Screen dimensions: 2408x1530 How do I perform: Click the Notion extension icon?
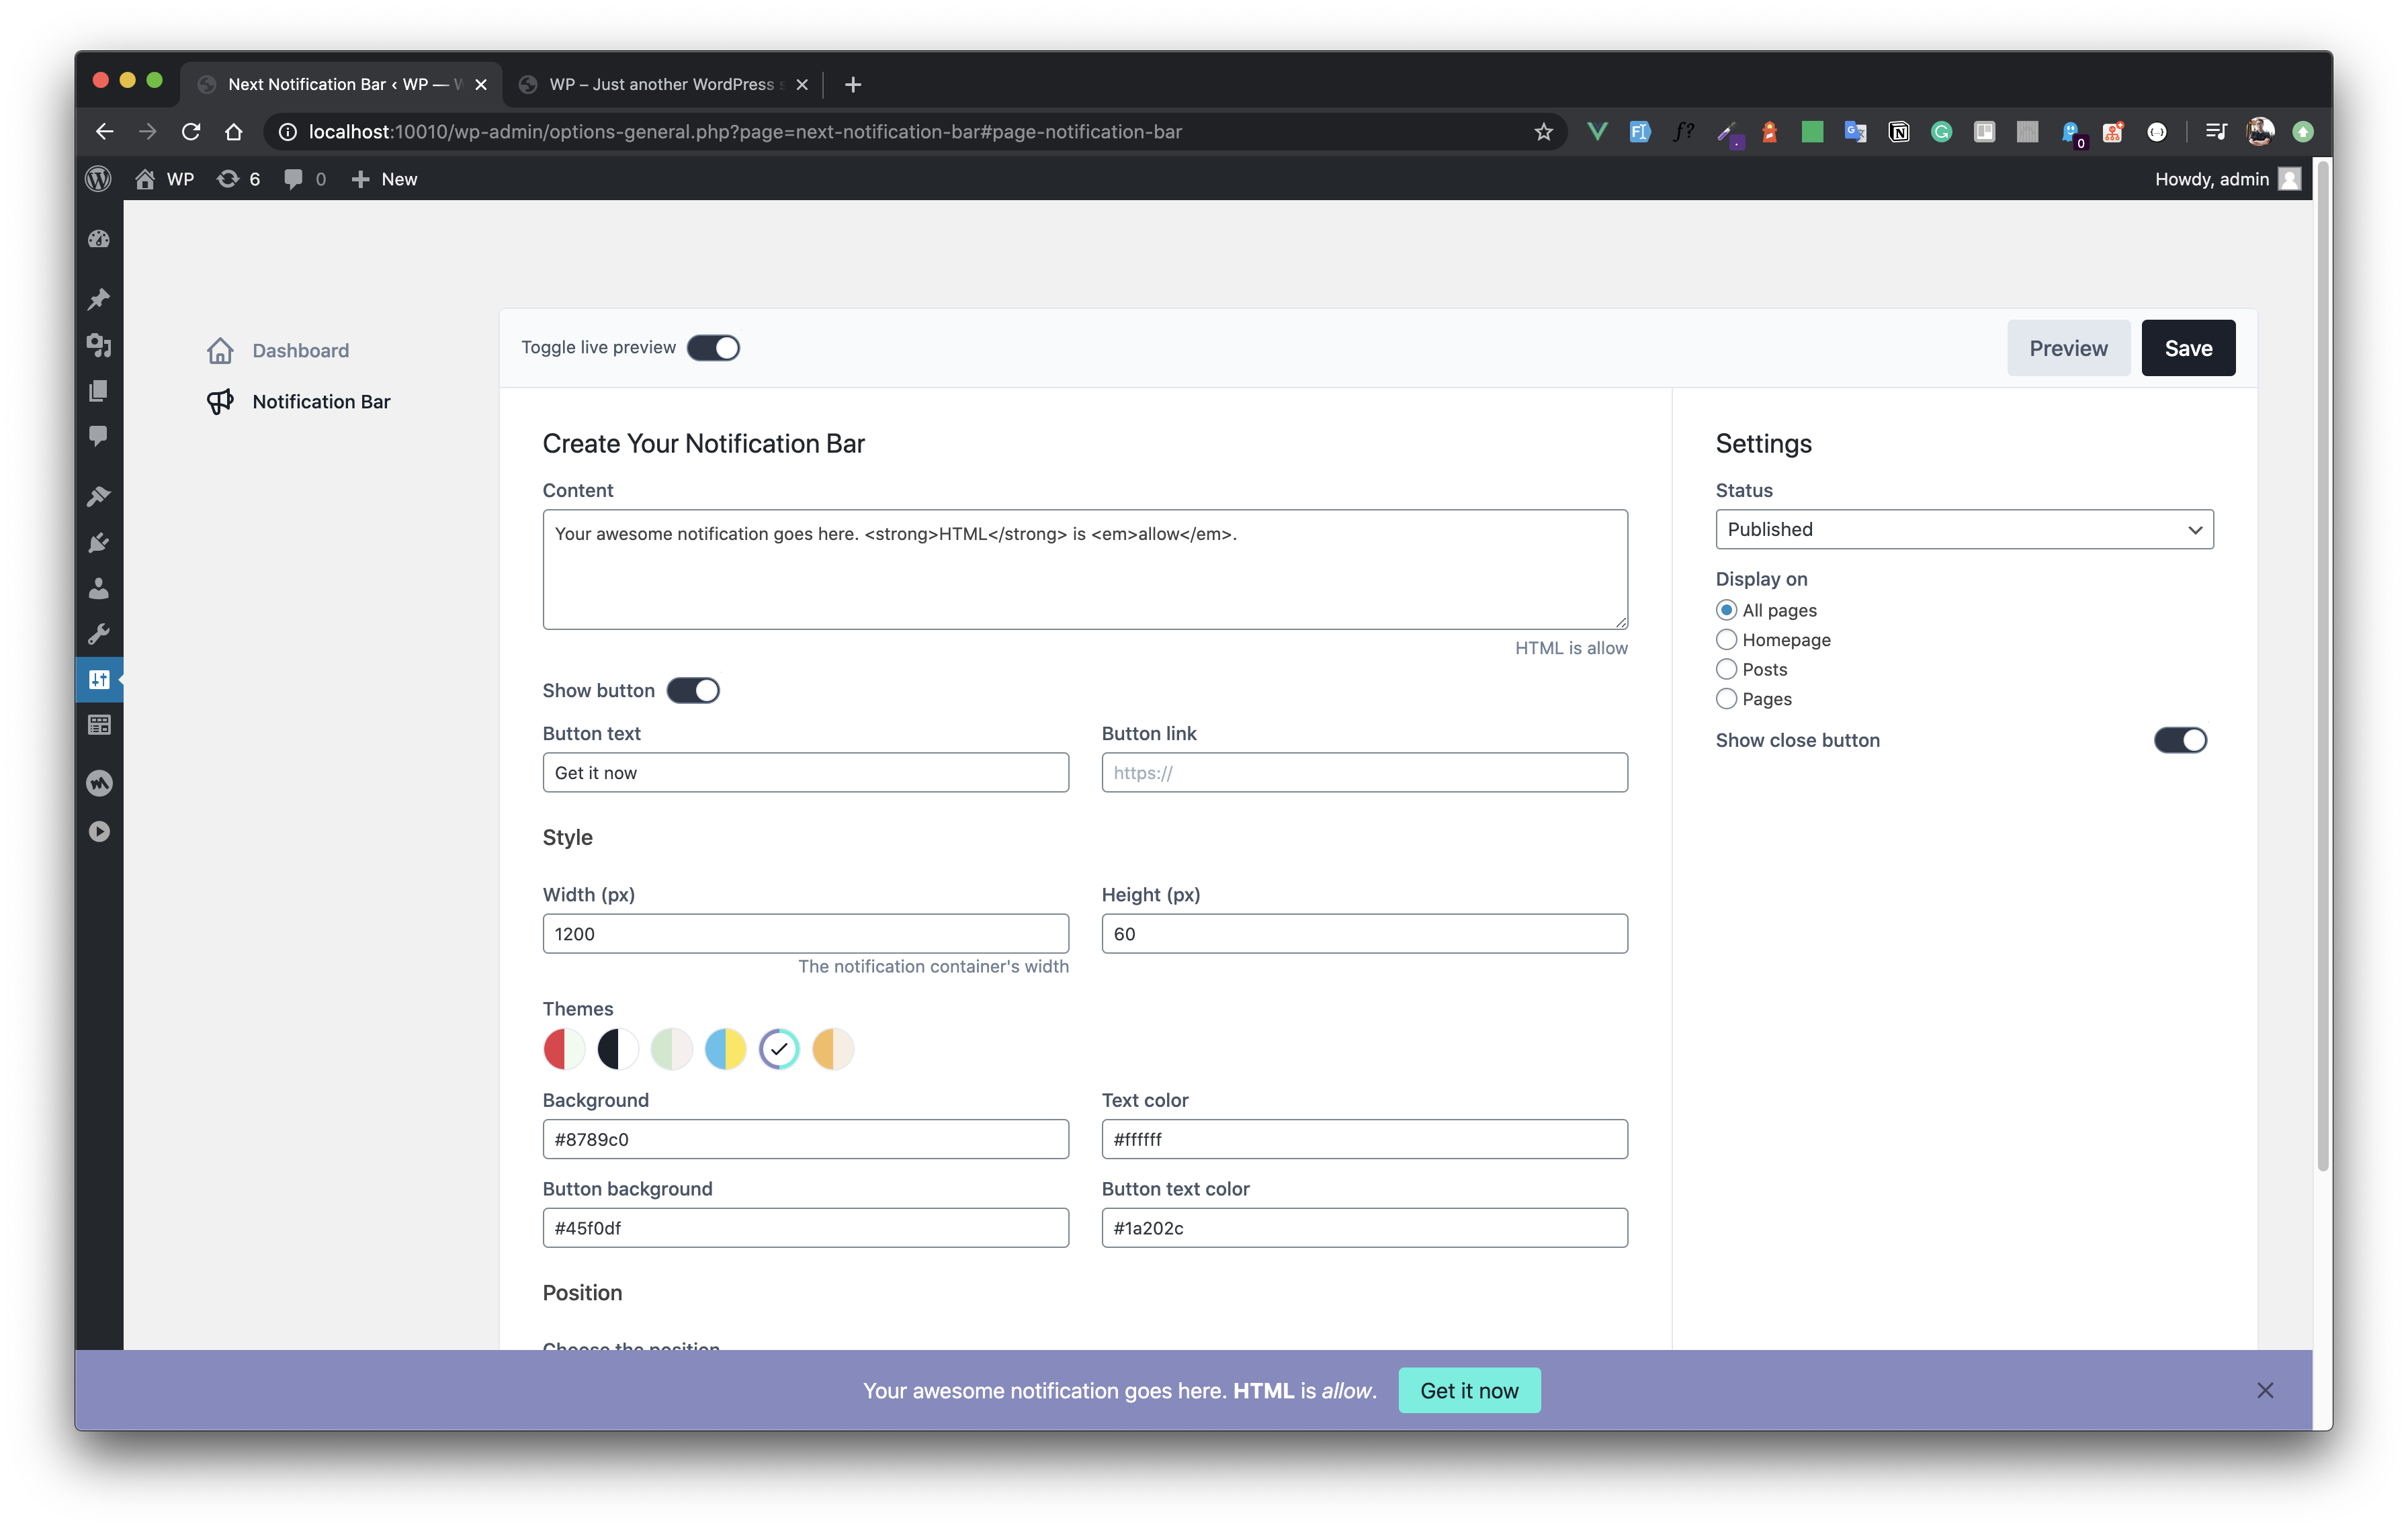[x=1898, y=132]
